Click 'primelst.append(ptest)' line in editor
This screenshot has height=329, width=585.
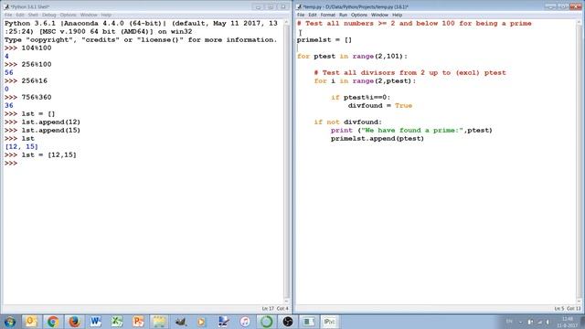(x=378, y=138)
